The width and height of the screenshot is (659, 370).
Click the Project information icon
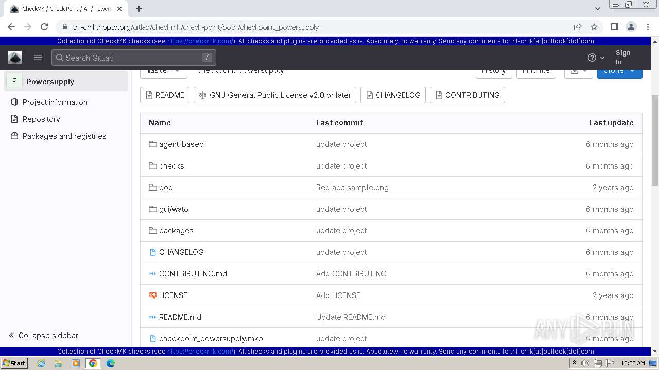click(x=14, y=102)
